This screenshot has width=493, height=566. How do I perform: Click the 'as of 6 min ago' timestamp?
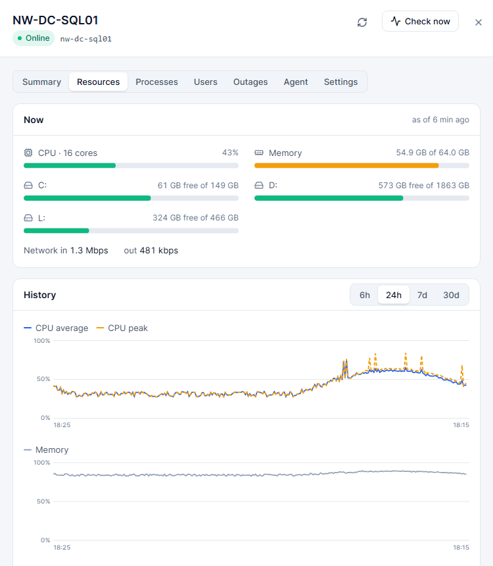click(440, 120)
